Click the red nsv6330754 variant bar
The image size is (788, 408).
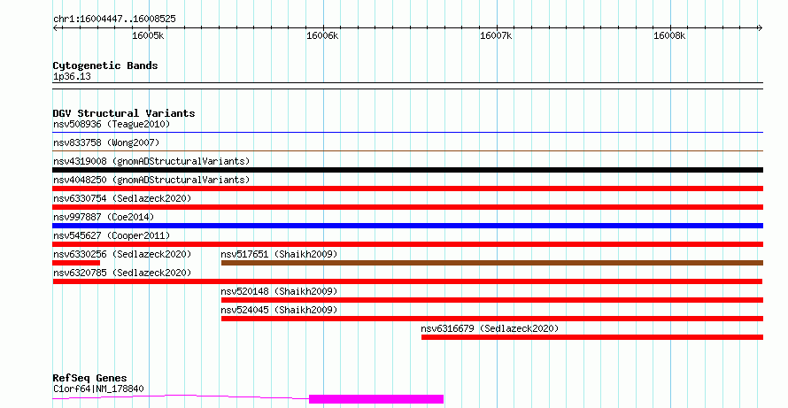coord(407,207)
